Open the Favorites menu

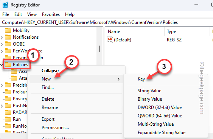[x=51, y=14]
